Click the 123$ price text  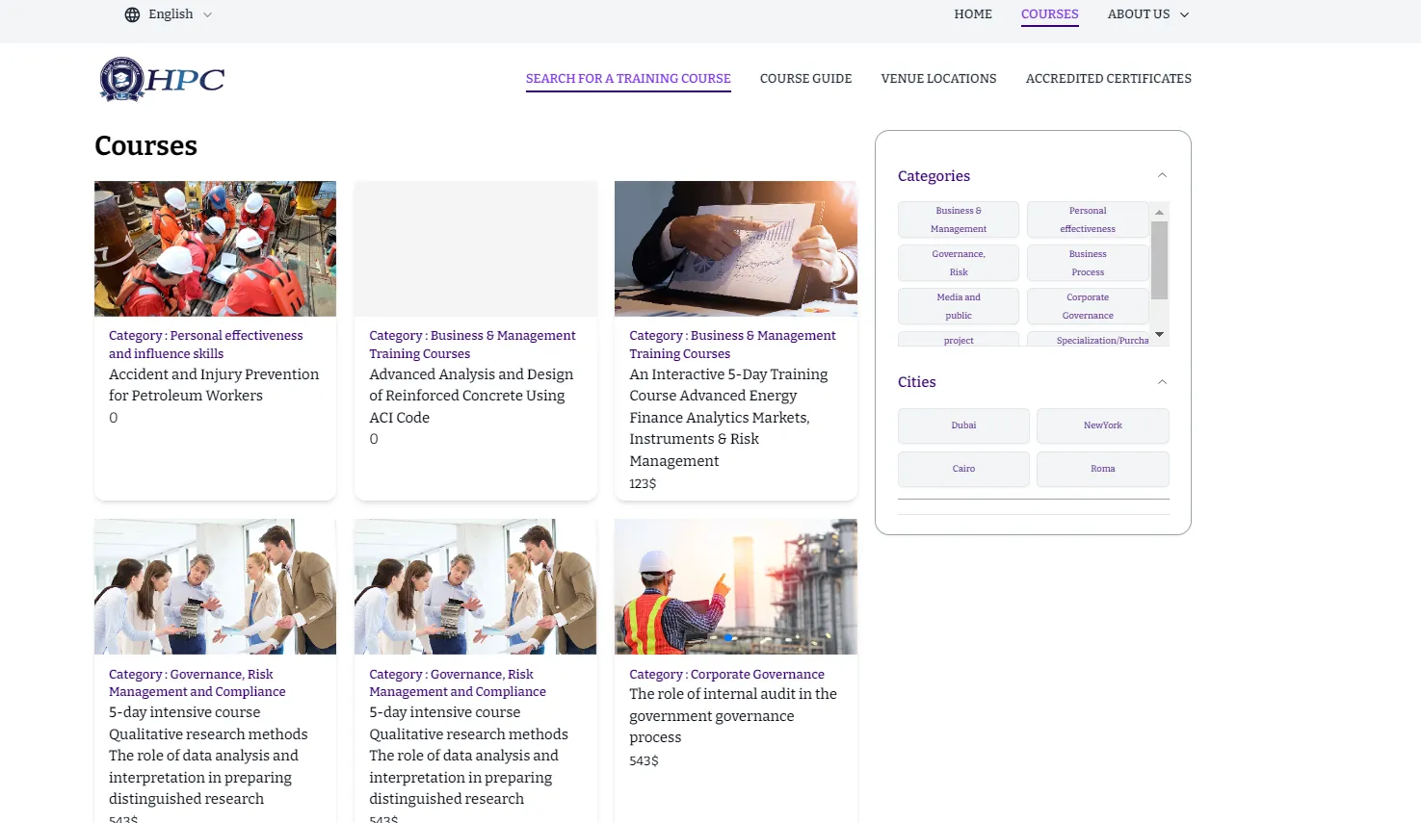[643, 483]
